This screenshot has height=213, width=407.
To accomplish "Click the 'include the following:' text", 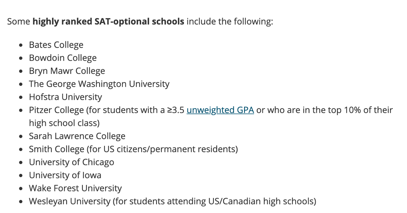I will coord(230,22).
